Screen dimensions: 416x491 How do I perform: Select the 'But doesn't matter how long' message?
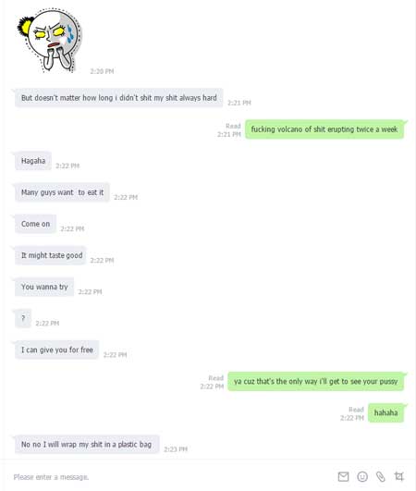[119, 98]
